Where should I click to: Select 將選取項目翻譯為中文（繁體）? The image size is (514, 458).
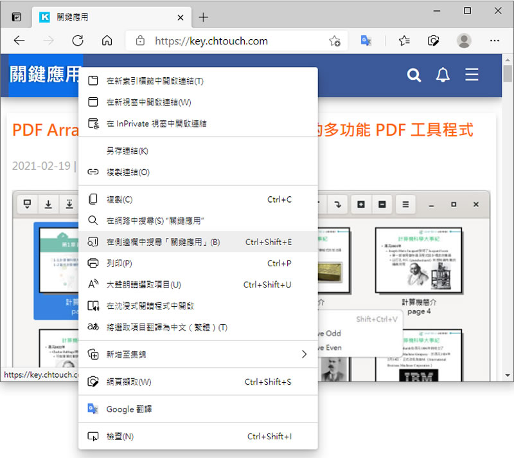point(198,327)
